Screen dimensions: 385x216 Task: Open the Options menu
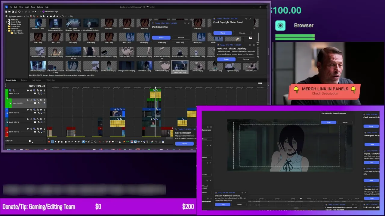[x=40, y=7]
